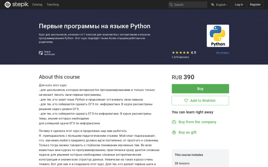Image resolution: width=268 pixels, height=167 pixels.
Task: Click the 4.9 rating value
Action: pyautogui.click(x=193, y=53)
